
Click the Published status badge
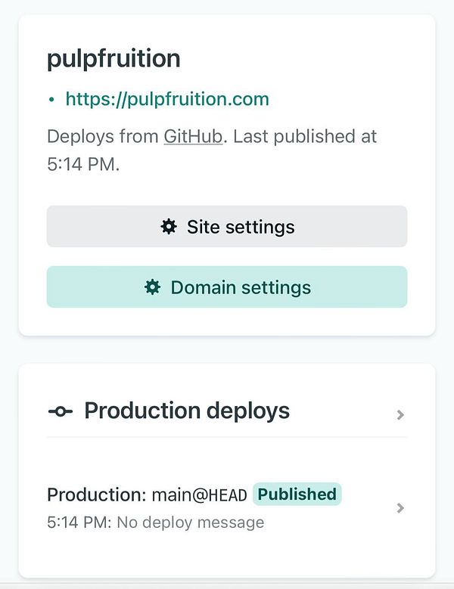297,494
